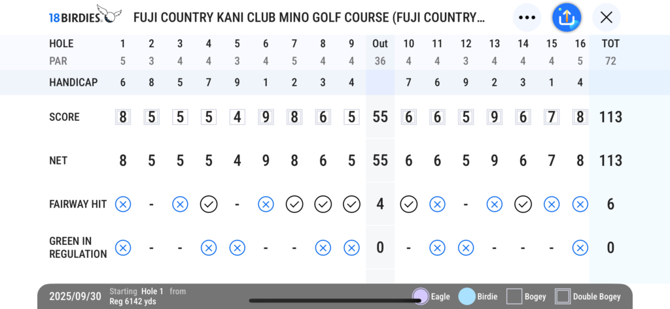The width and height of the screenshot is (670, 309).
Task: Edit score box for hole 1
Action: coord(123,117)
